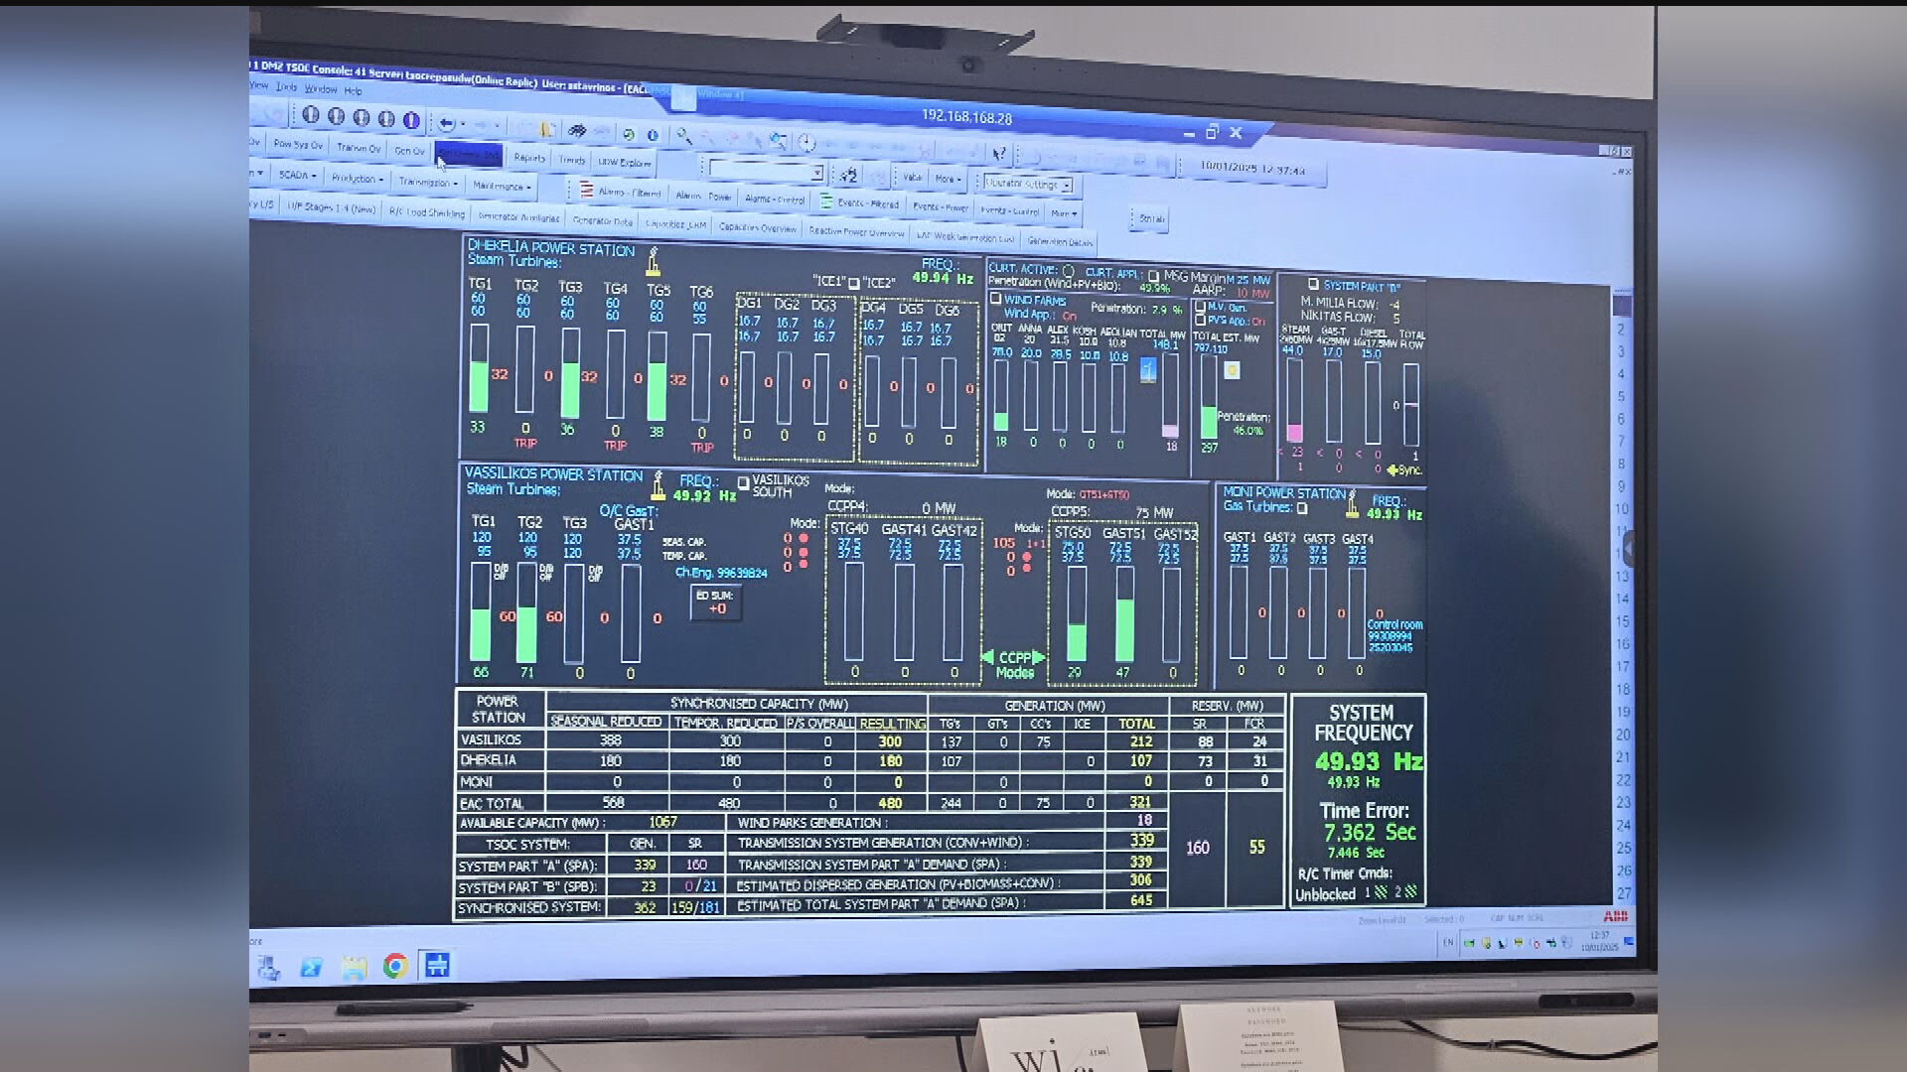This screenshot has height=1072, width=1907.
Task: Click the clock icon in toolbar
Action: click(807, 143)
